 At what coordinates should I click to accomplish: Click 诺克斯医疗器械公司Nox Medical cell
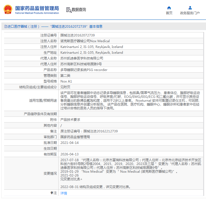tap(85, 41)
